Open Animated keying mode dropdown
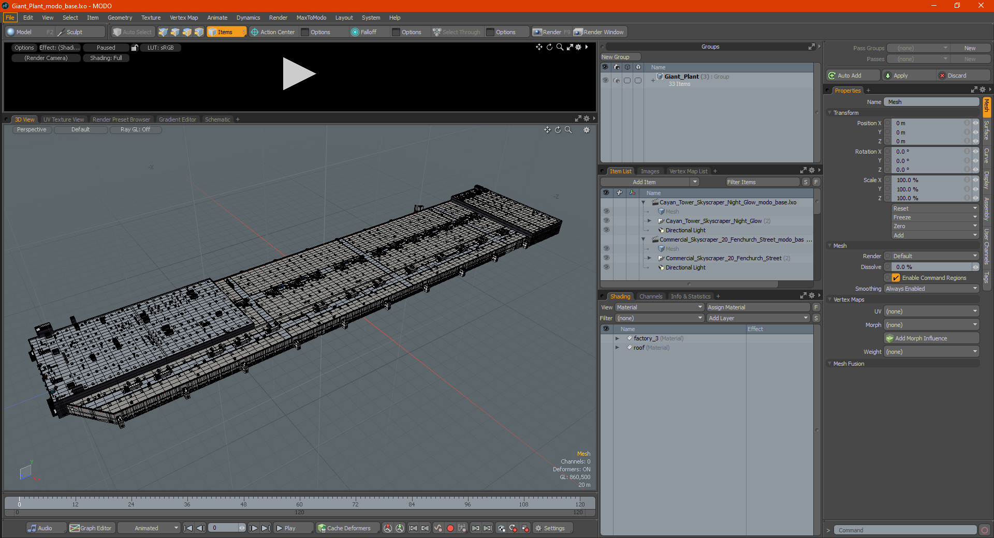The height and width of the screenshot is (538, 994). click(x=149, y=528)
